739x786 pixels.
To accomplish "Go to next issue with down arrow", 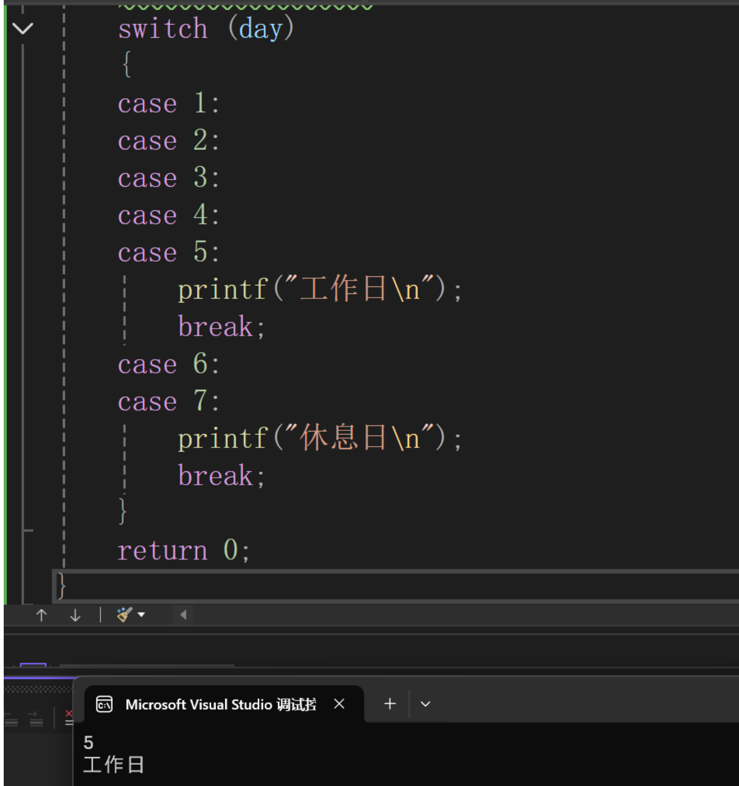I will tap(75, 615).
